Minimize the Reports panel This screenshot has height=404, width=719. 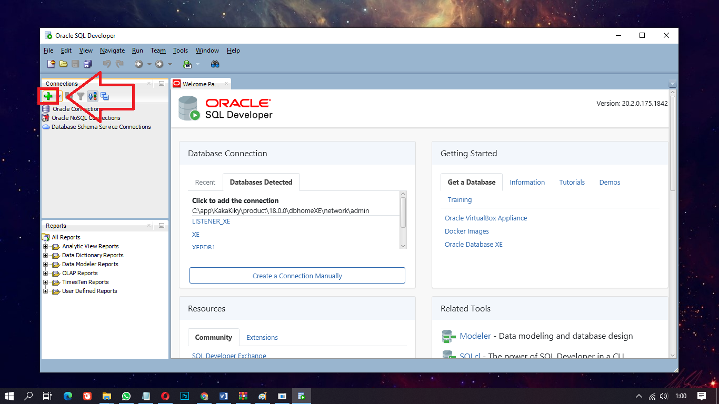[162, 226]
